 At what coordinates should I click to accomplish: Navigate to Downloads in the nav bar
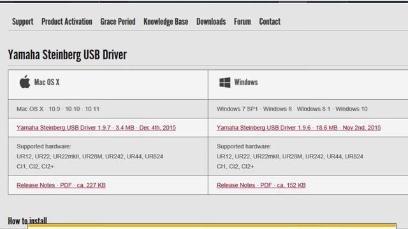click(211, 22)
